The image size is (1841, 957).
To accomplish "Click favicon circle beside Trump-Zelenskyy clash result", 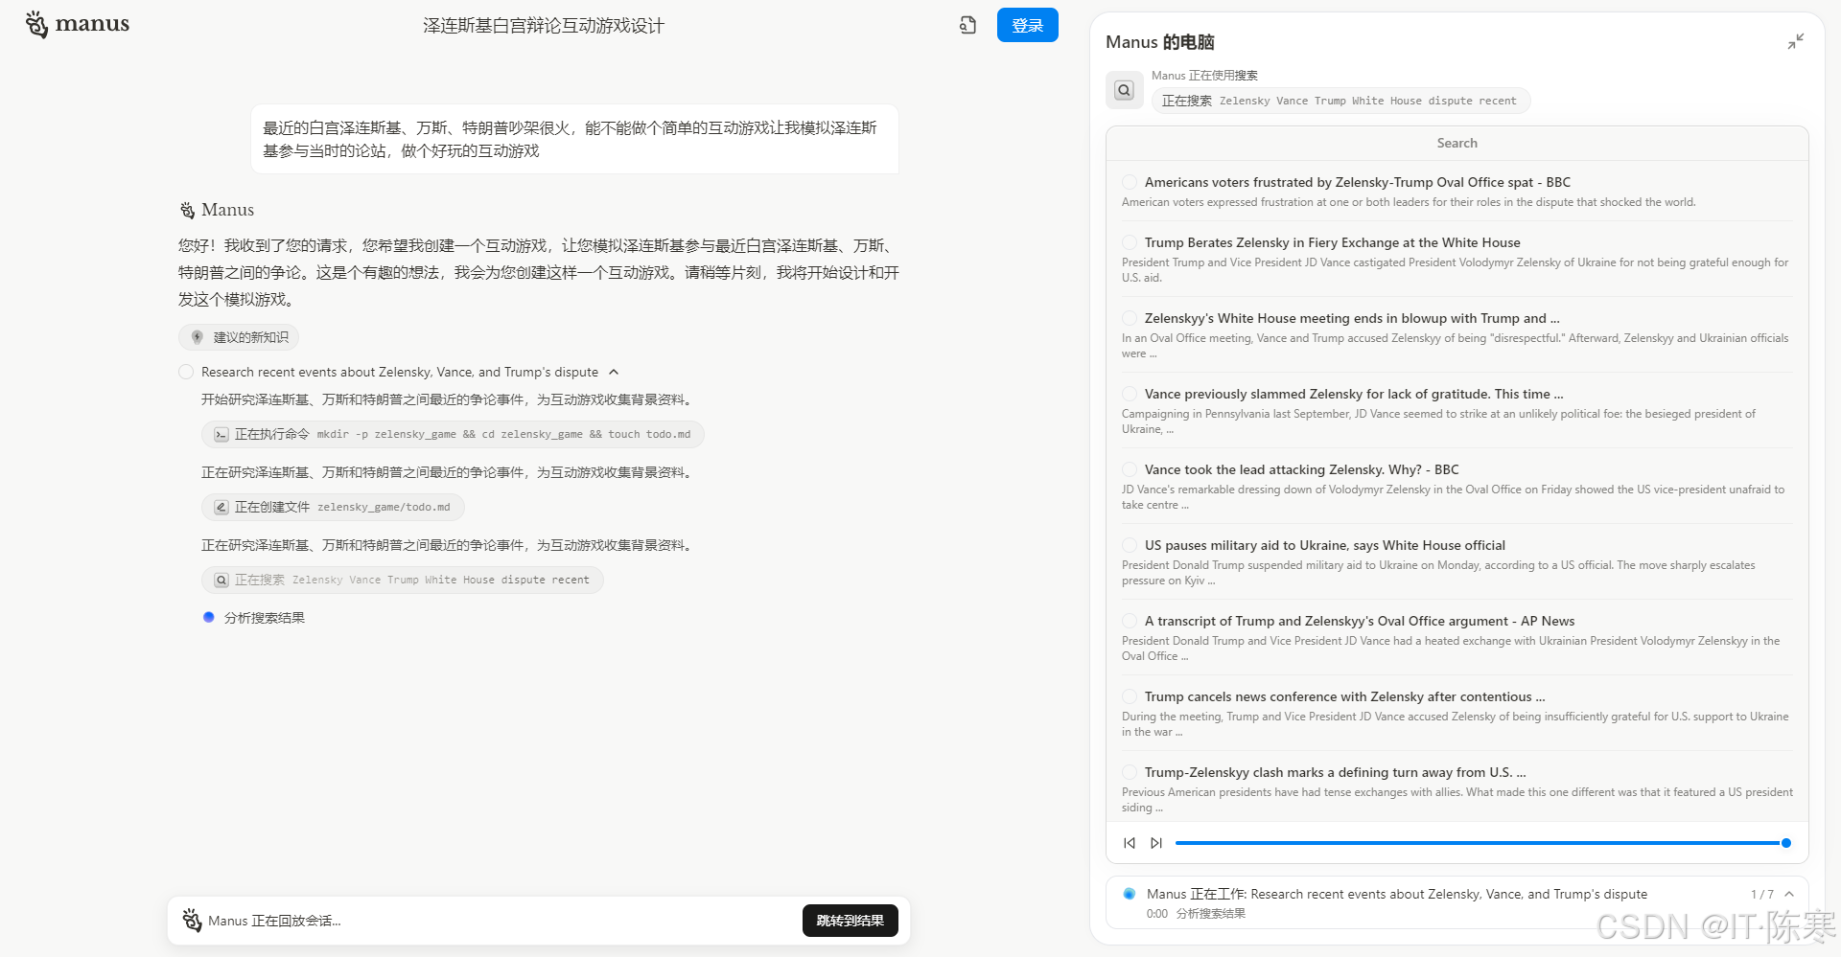I will [x=1130, y=772].
